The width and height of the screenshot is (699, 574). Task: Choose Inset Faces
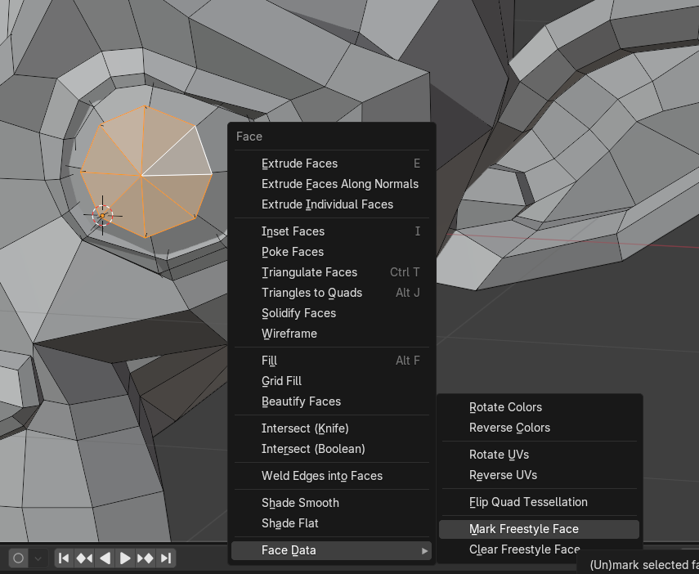331,231
